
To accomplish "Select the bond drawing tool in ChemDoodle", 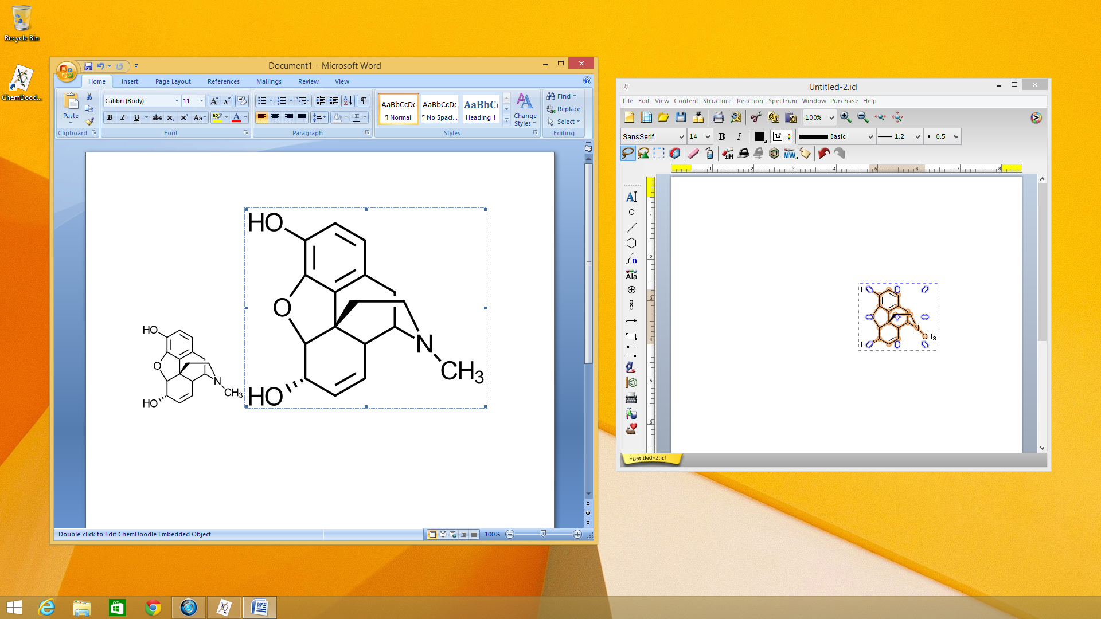I will 631,228.
